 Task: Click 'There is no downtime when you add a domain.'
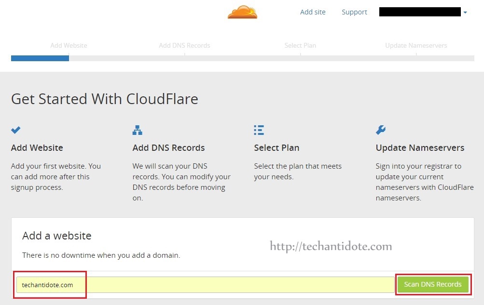[x=101, y=255]
